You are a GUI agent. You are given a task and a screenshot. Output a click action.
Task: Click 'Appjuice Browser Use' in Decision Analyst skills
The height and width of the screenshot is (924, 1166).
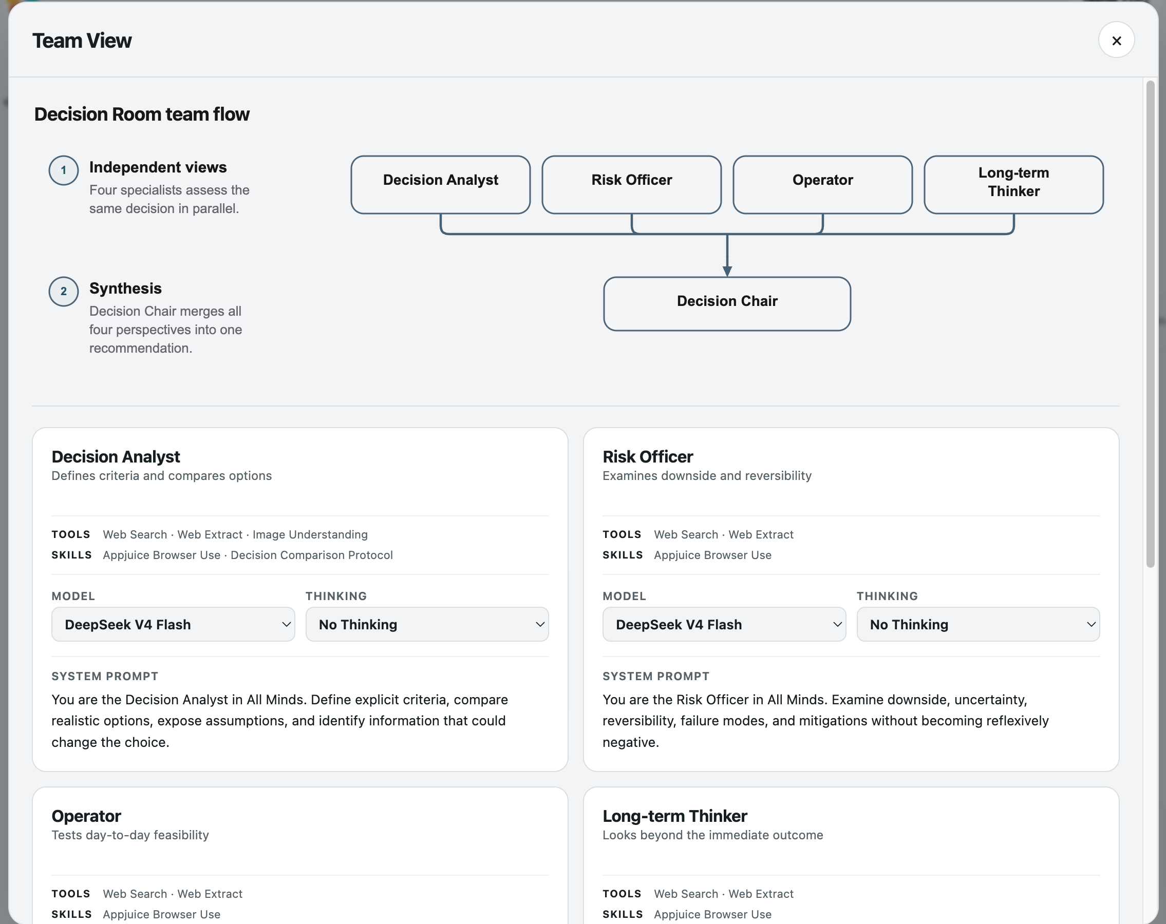click(x=162, y=555)
